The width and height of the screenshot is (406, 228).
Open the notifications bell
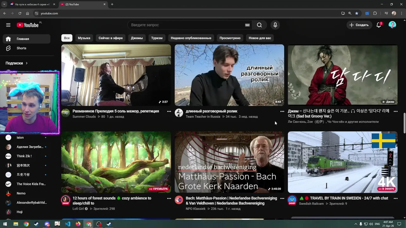(x=379, y=25)
